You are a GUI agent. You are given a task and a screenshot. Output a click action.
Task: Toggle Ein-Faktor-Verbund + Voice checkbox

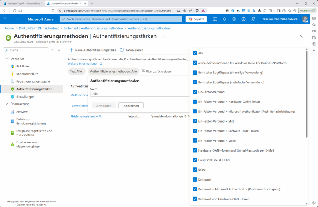coord(195,141)
